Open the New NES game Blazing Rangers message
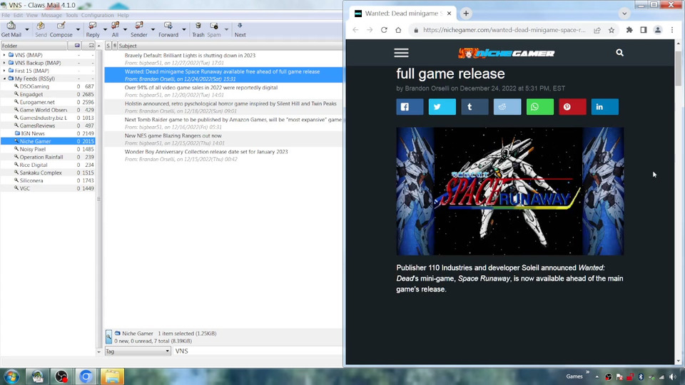The height and width of the screenshot is (385, 685). tap(223, 139)
